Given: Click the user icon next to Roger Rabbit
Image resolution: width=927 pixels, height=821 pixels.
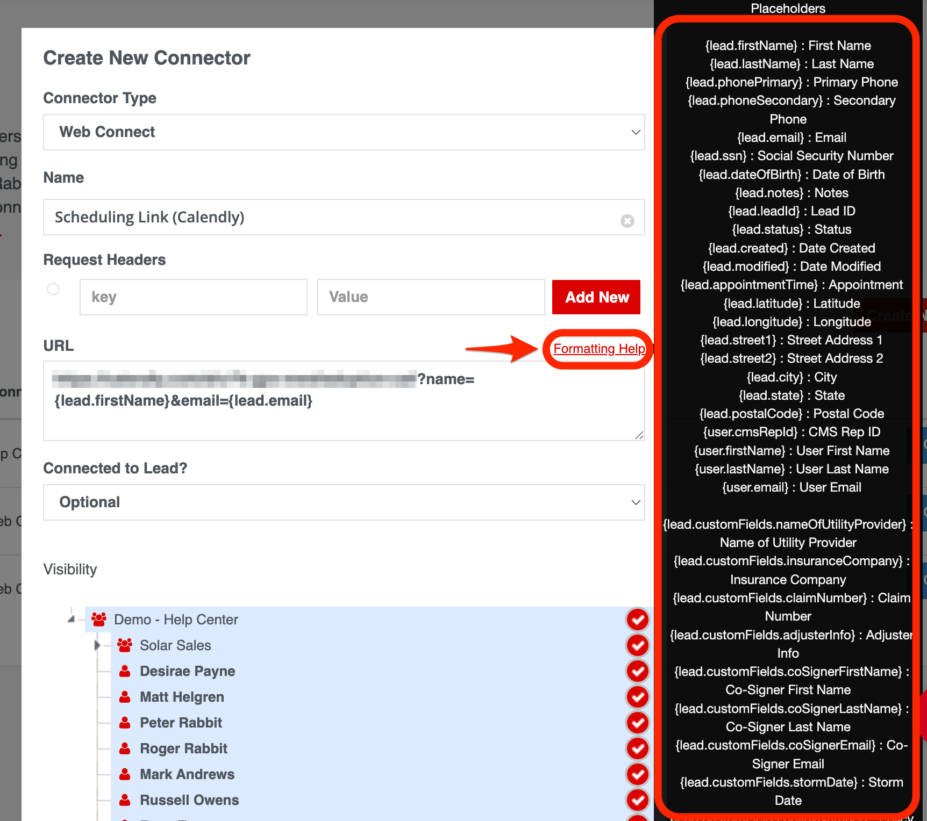Looking at the screenshot, I should point(125,748).
